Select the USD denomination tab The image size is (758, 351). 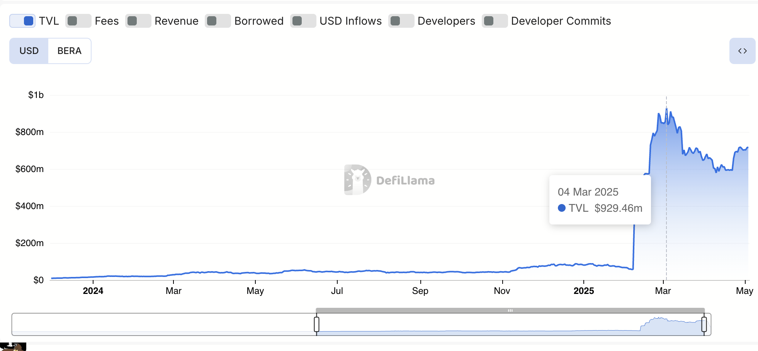[x=29, y=51]
